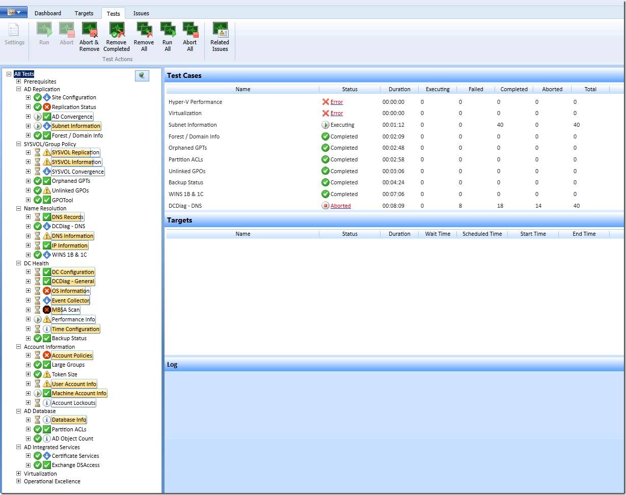This screenshot has height=495, width=626.
Task: Select the Subnet Information tree item
Action: tap(76, 126)
